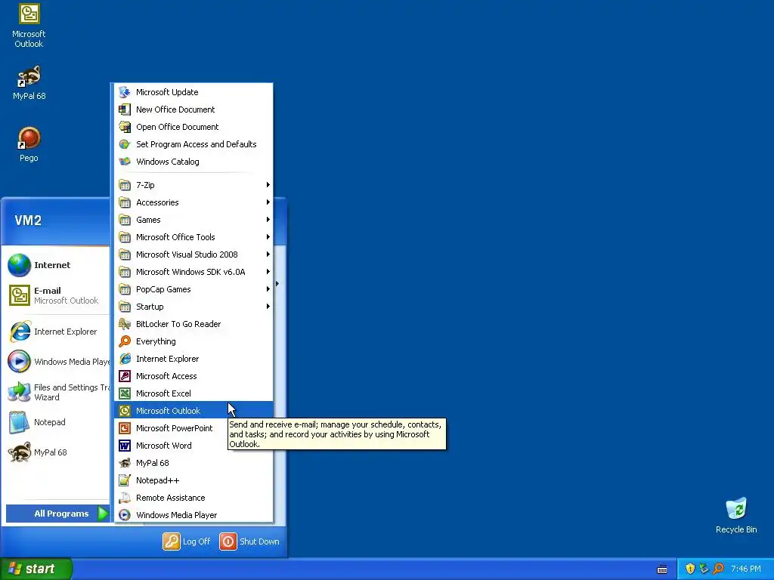Click the Microsoft Excel icon

coord(125,393)
